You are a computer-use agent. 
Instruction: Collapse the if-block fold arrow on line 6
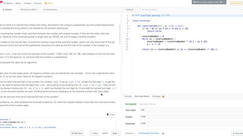pos(129,29)
